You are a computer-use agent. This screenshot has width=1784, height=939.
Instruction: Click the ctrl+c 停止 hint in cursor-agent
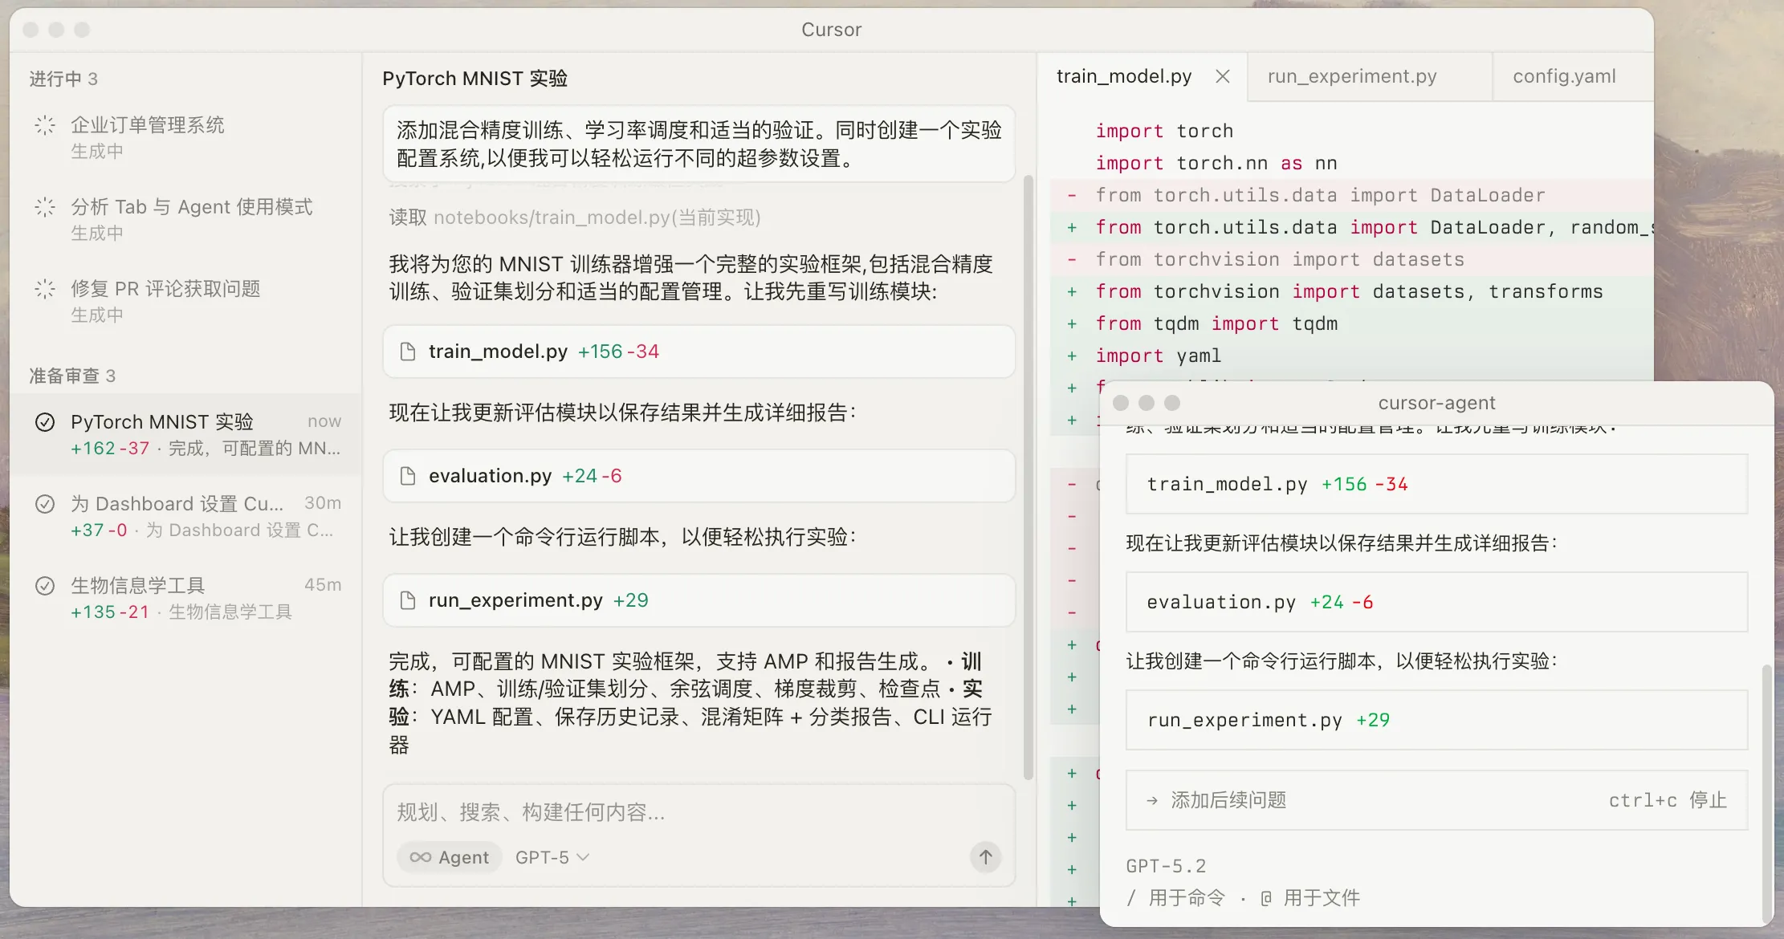(x=1668, y=800)
